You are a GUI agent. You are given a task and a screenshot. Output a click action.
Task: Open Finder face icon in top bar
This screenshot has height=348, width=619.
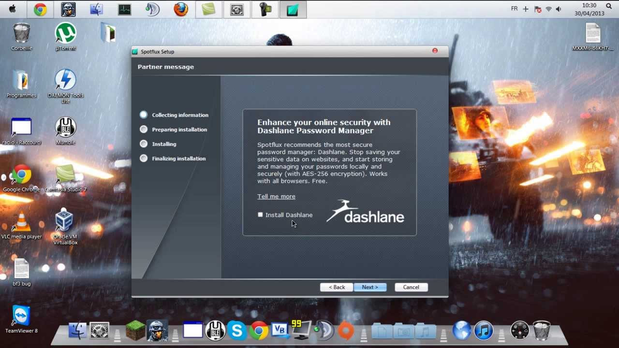(96, 10)
